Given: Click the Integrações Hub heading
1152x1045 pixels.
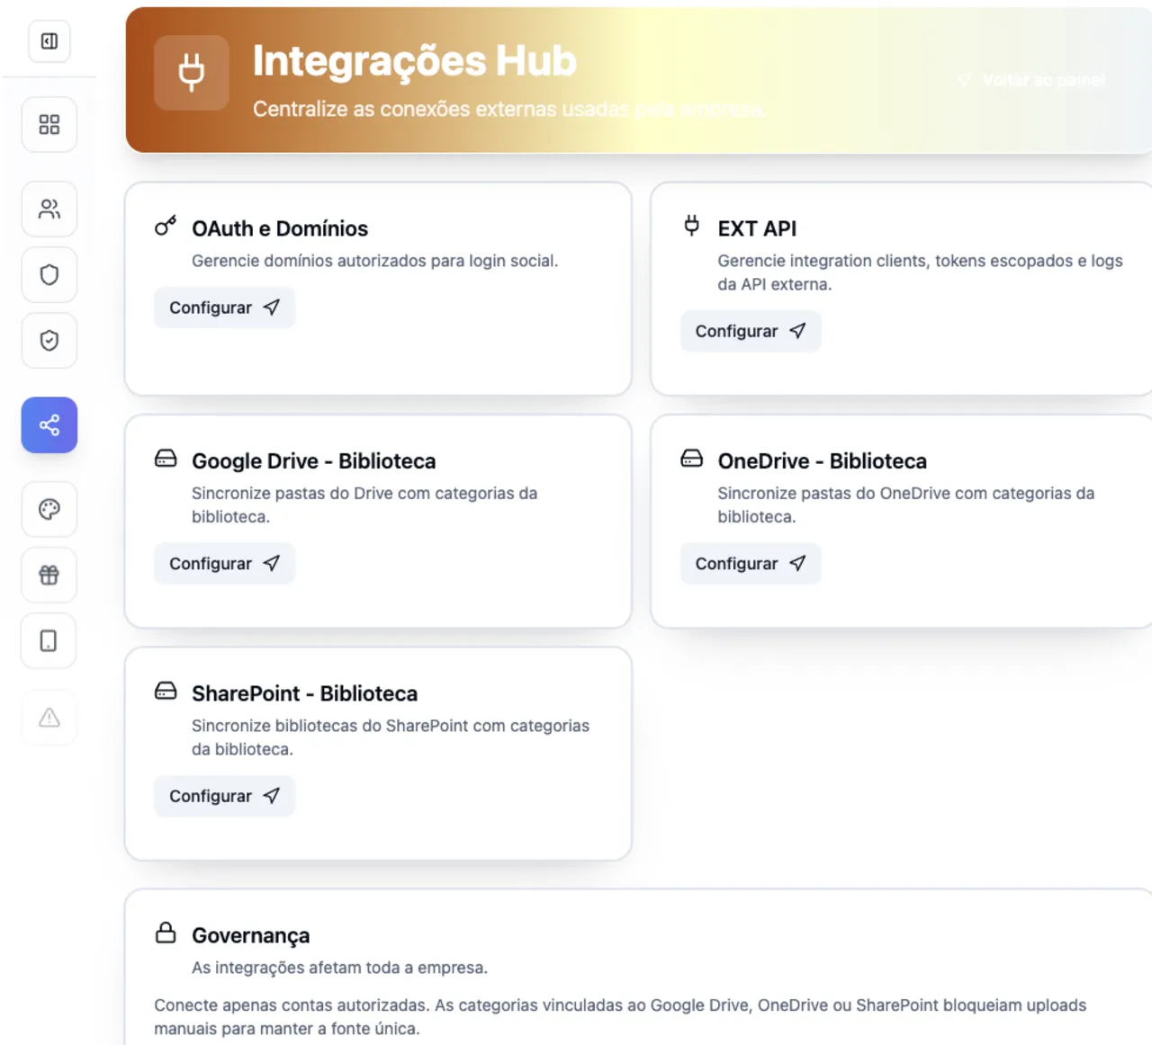Looking at the screenshot, I should click(x=414, y=61).
